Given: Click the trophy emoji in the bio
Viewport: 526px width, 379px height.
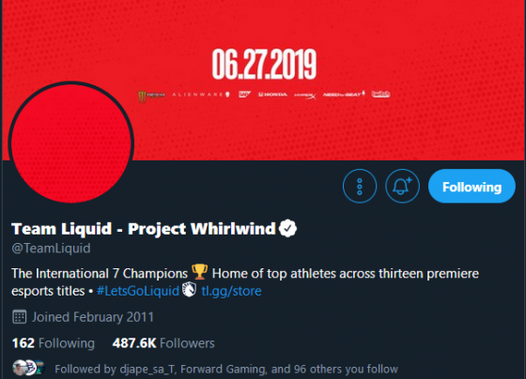Looking at the screenshot, I should click(199, 272).
